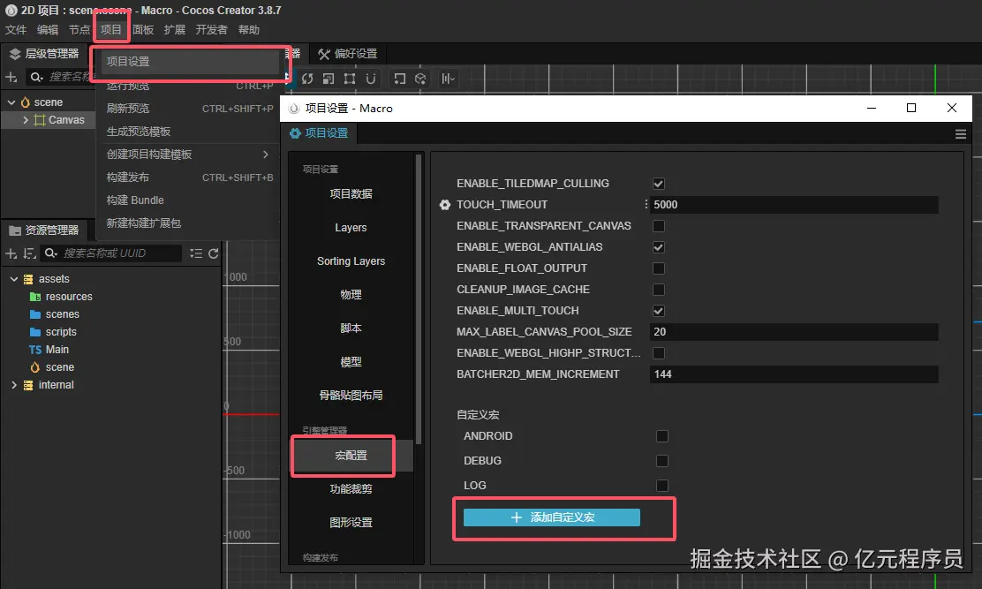Click the gear icon beside TOUCH_TIMEOUT

point(445,205)
